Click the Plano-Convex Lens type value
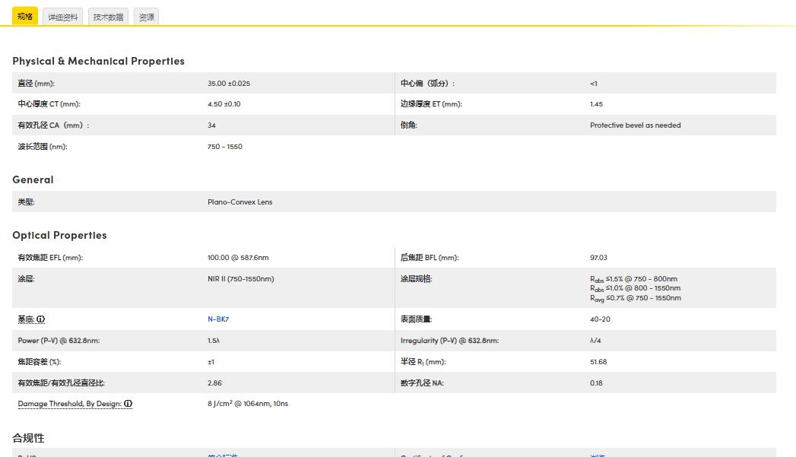796x457 pixels. point(239,202)
